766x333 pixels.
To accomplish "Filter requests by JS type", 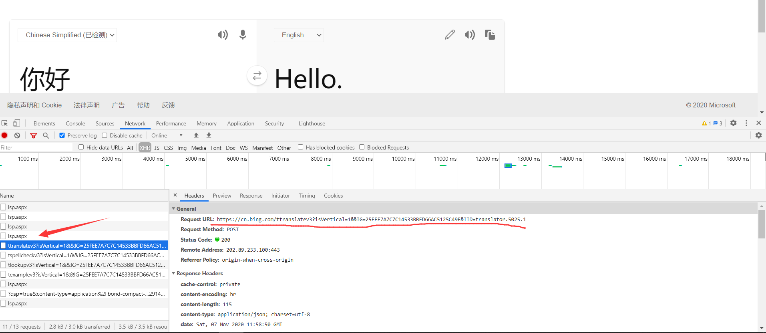I will (x=157, y=147).
